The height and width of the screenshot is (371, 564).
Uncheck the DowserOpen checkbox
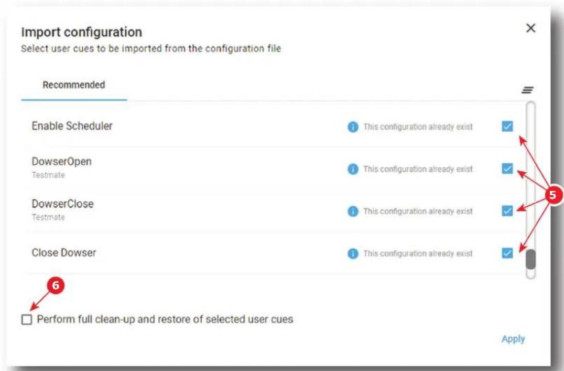(507, 168)
